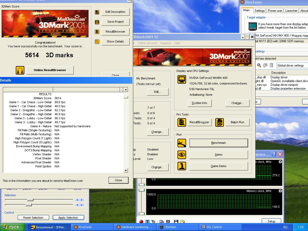The height and width of the screenshot is (231, 308).
Task: Click the Show Details magnifier icon
Action: click(97, 42)
